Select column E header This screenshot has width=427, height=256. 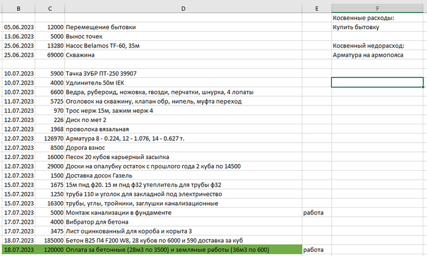(317, 7)
